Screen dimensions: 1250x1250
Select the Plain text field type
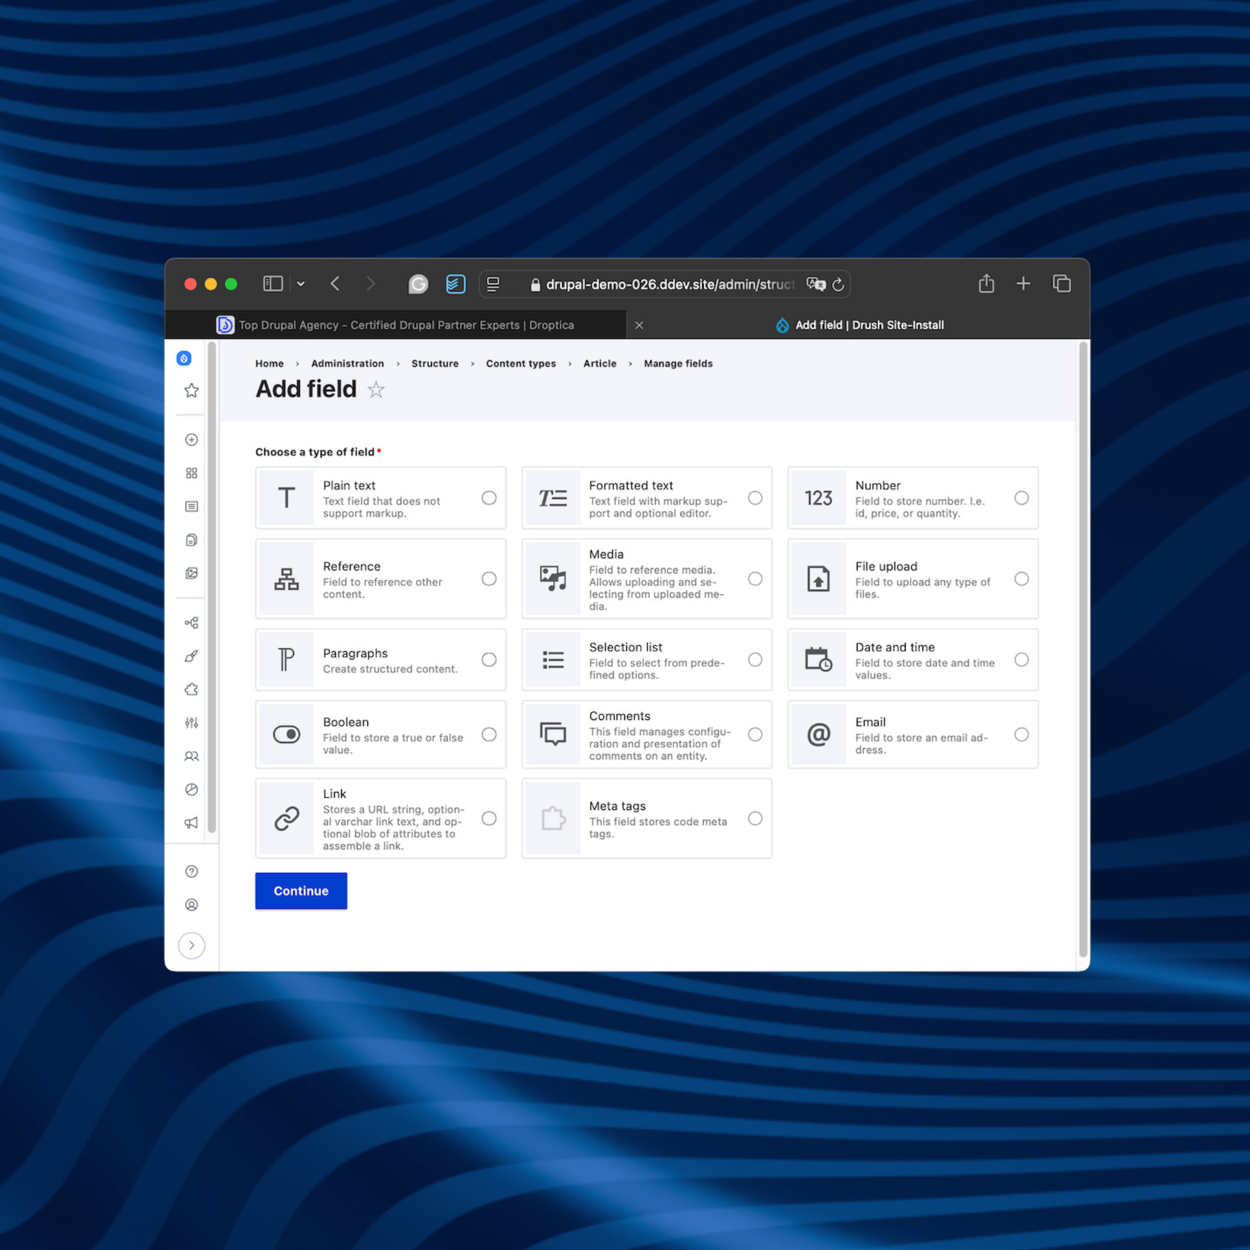click(x=489, y=498)
